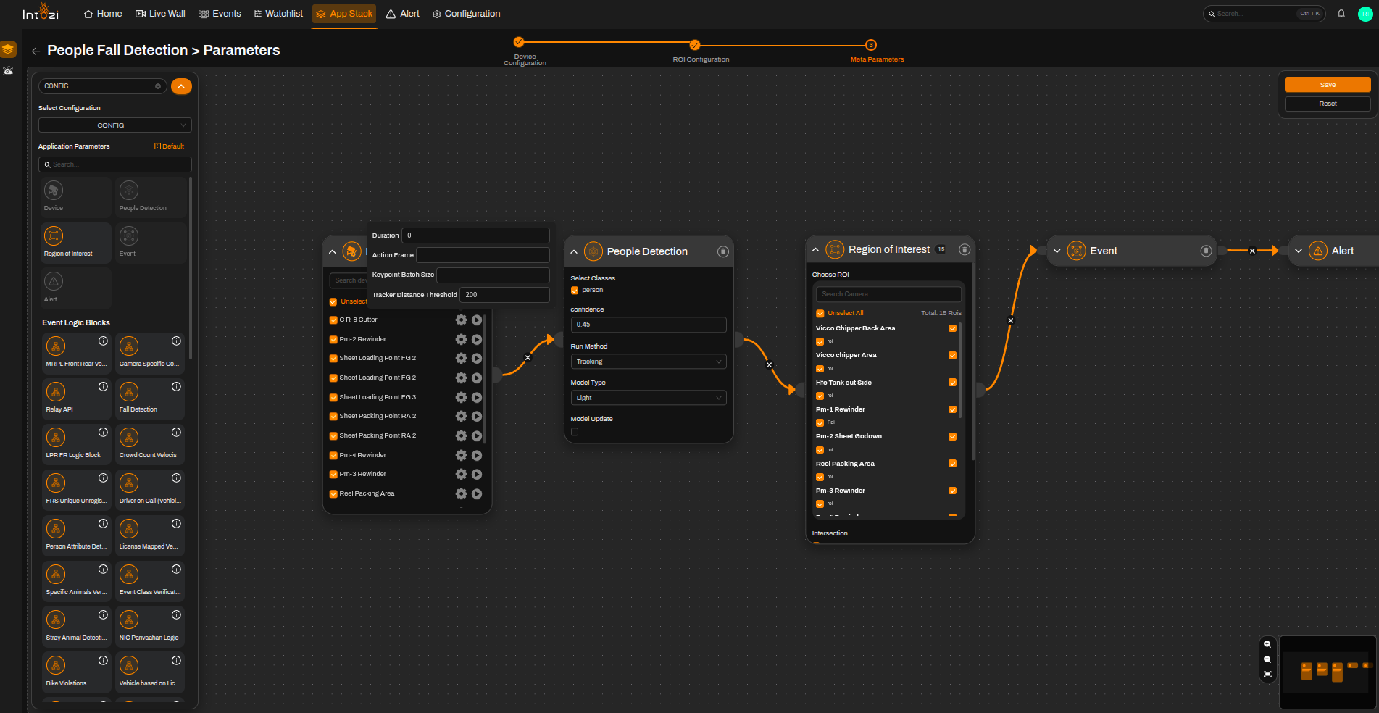This screenshot has height=713, width=1379.
Task: Select the Relay API logic block
Action: [x=76, y=399]
